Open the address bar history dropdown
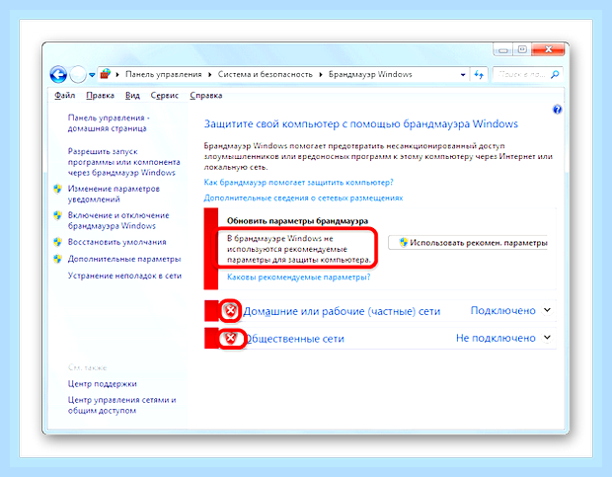 [x=463, y=74]
